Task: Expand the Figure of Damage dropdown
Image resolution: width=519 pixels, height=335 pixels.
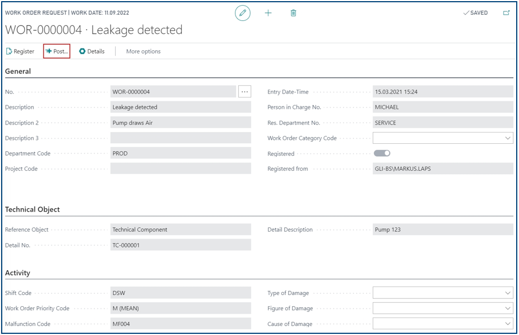Action: (x=507, y=308)
